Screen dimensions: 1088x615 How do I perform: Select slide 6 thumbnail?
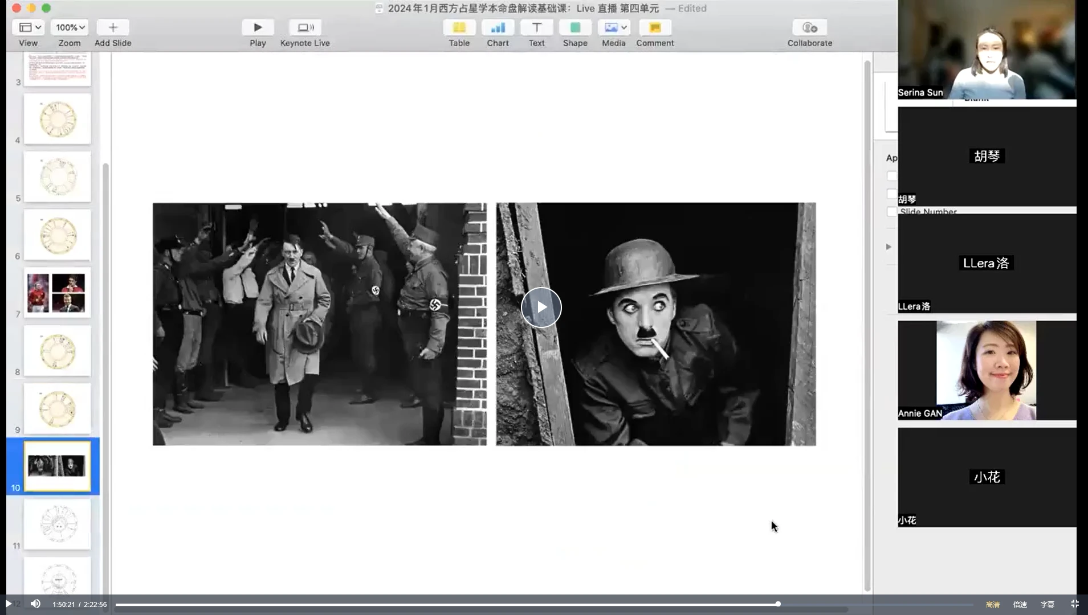coord(57,235)
